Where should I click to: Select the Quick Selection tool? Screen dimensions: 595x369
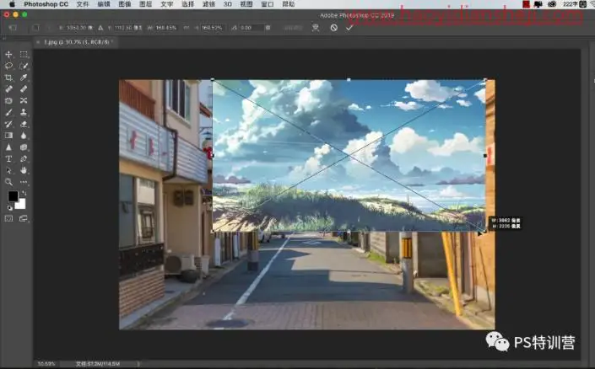(24, 66)
